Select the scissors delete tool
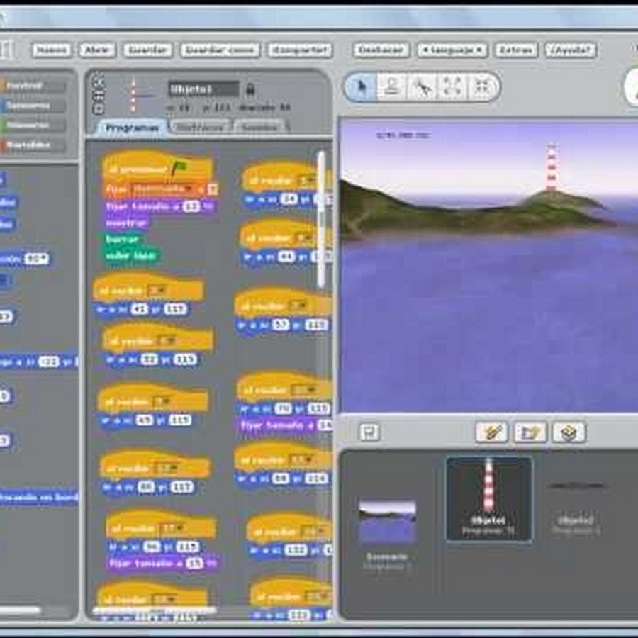This screenshot has height=638, width=638. (422, 86)
